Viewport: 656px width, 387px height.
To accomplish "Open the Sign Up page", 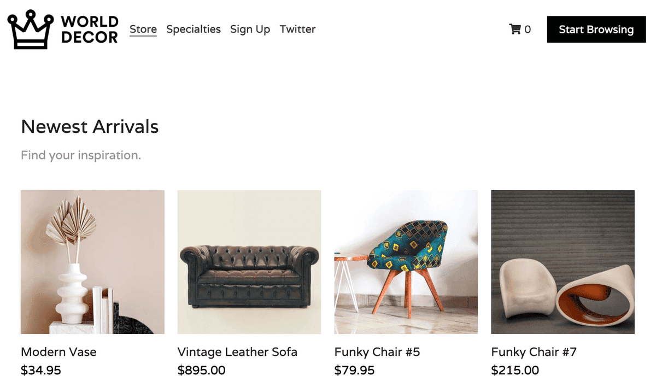I will [x=250, y=30].
